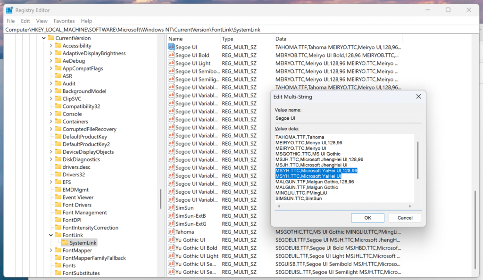Click the Yu Gothic UI Light value icon
483x280 pixels.
(172, 256)
